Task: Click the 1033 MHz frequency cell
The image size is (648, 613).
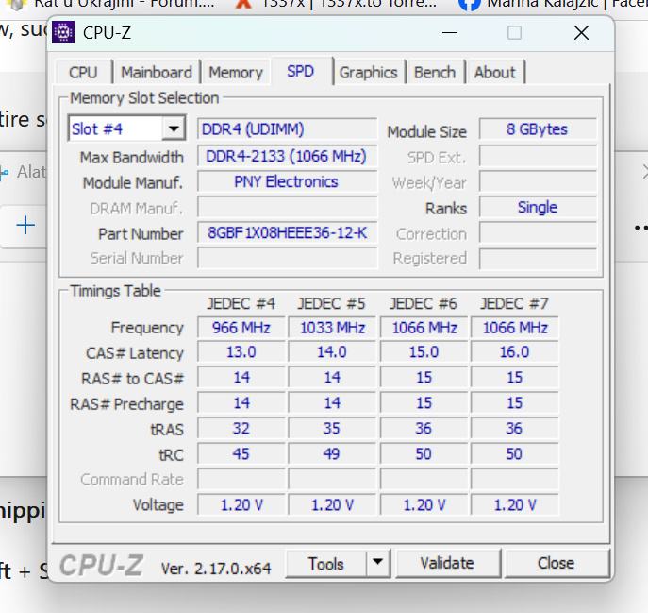Action: coord(332,328)
